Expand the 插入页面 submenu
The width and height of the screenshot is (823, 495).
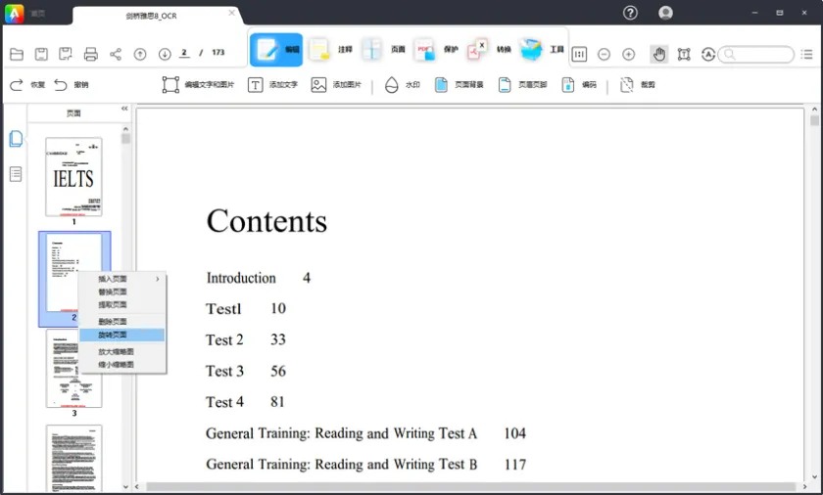[121, 279]
